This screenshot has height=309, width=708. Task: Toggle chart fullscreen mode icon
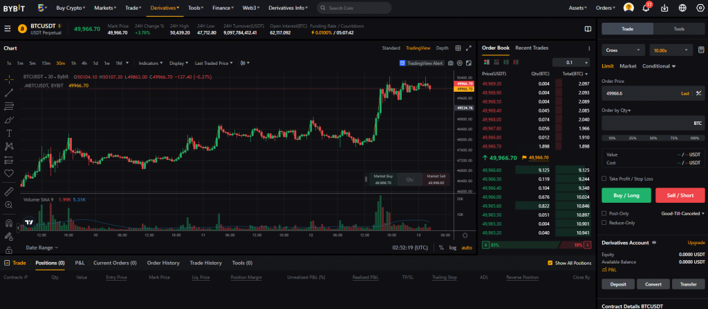469,63
